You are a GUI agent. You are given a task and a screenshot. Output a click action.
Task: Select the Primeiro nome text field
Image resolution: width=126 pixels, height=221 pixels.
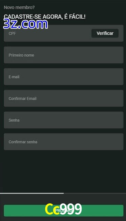(x=64, y=55)
